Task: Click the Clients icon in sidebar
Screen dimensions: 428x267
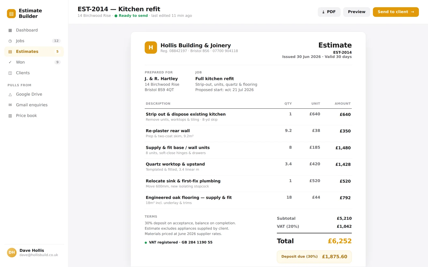Action: [x=10, y=73]
